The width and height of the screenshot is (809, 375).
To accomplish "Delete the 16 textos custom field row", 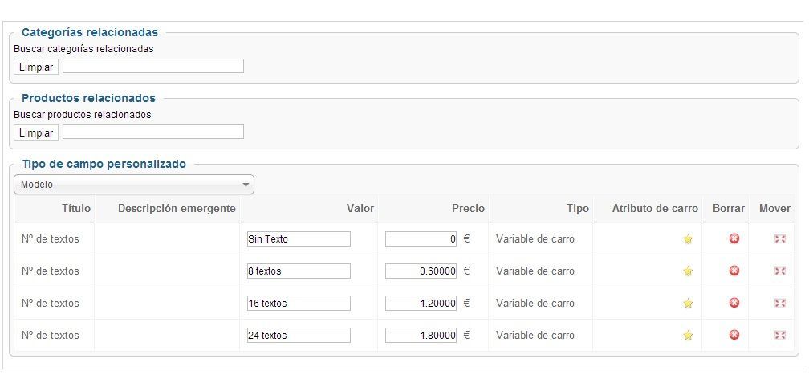I will click(734, 303).
